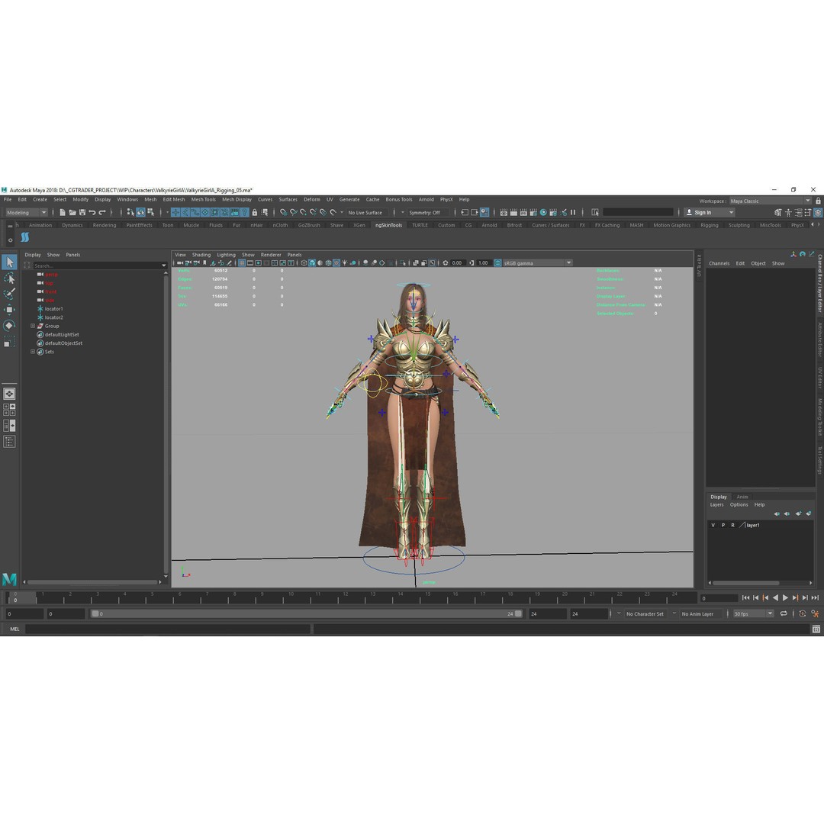The width and height of the screenshot is (824, 824).
Task: Switch to the Sculpting shelf tab
Action: pyautogui.click(x=739, y=225)
